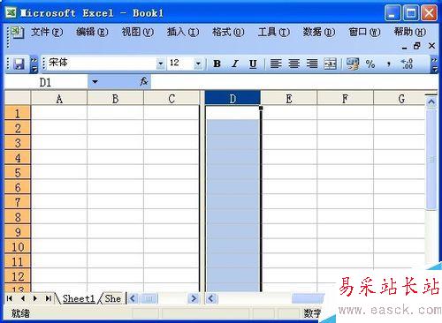The image size is (442, 323).
Task: Open the font size dropdown
Action: pyautogui.click(x=198, y=64)
